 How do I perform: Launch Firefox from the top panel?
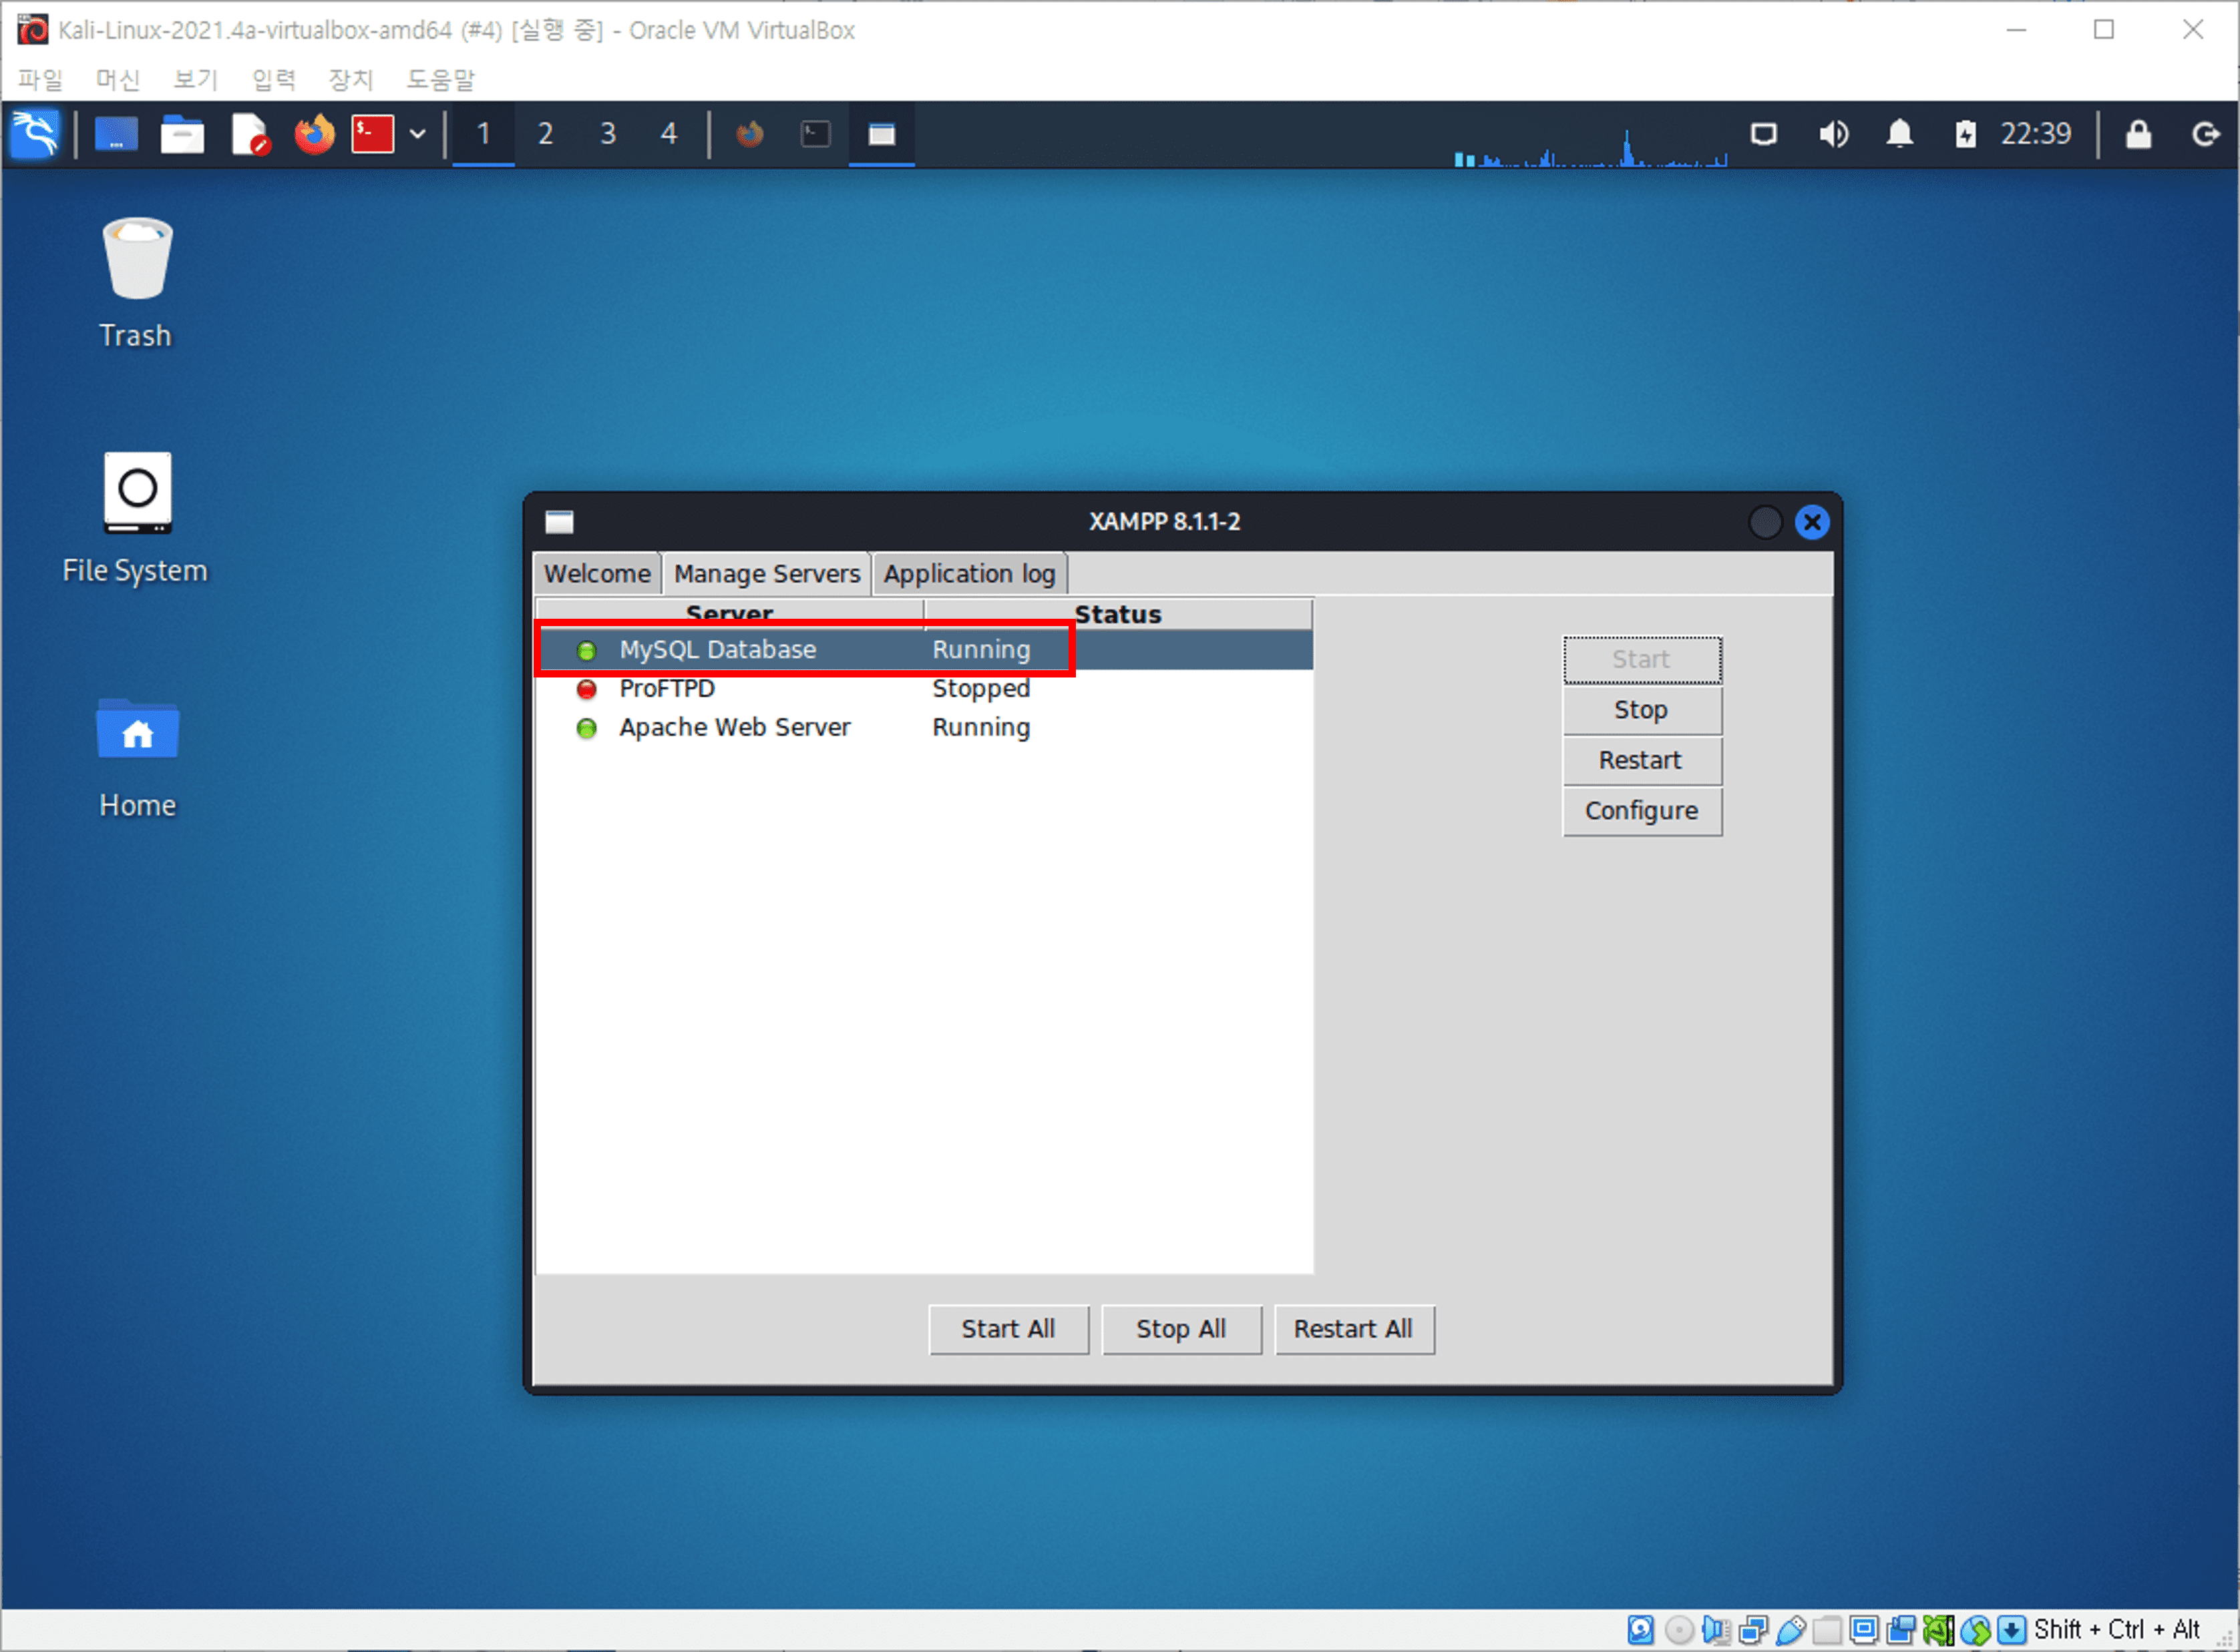point(313,133)
